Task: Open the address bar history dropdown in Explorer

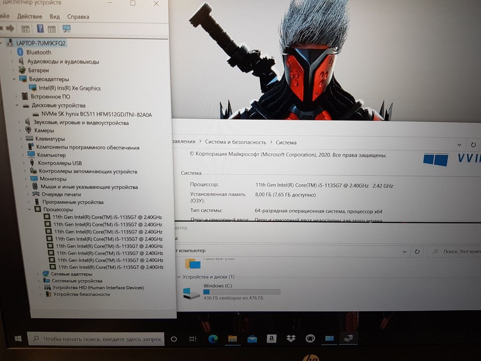Action: tap(404, 251)
